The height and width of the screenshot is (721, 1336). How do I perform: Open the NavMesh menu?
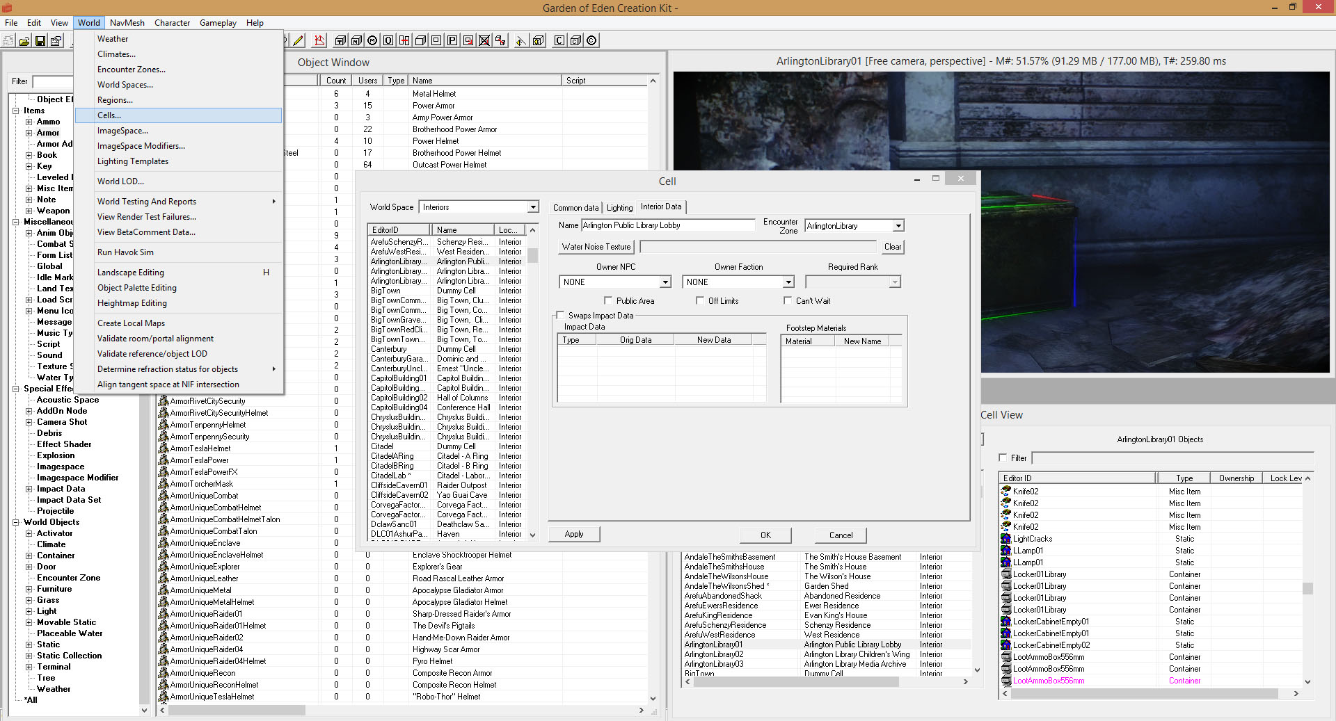(127, 22)
